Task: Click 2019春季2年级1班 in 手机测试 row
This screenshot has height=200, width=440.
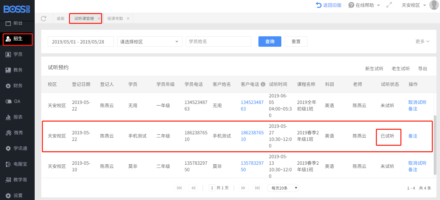Action: (x=308, y=136)
